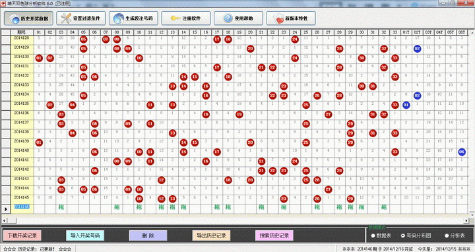Click column header 01T
The width and height of the screenshot is (475, 252).
406,32
